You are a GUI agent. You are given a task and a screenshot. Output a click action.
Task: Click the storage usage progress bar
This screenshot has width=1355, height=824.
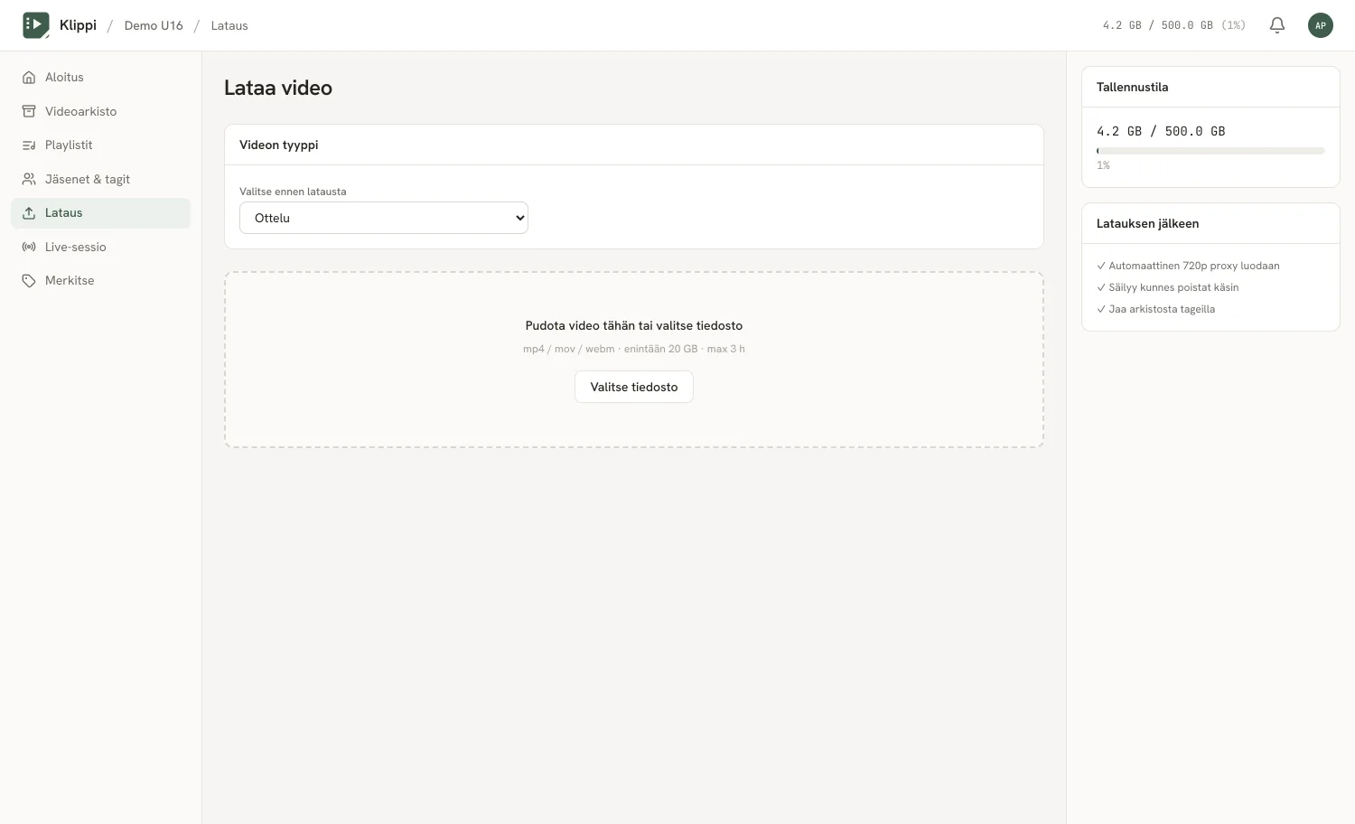coord(1210,151)
